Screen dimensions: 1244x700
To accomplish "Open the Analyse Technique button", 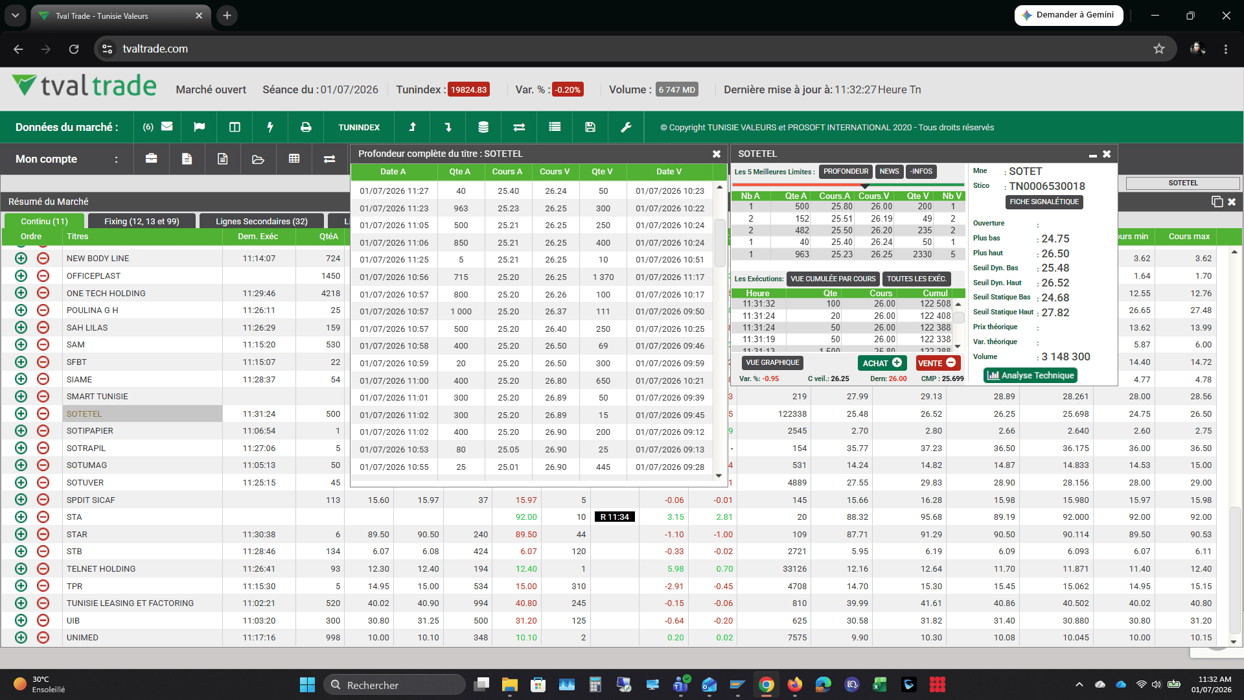I will point(1031,375).
